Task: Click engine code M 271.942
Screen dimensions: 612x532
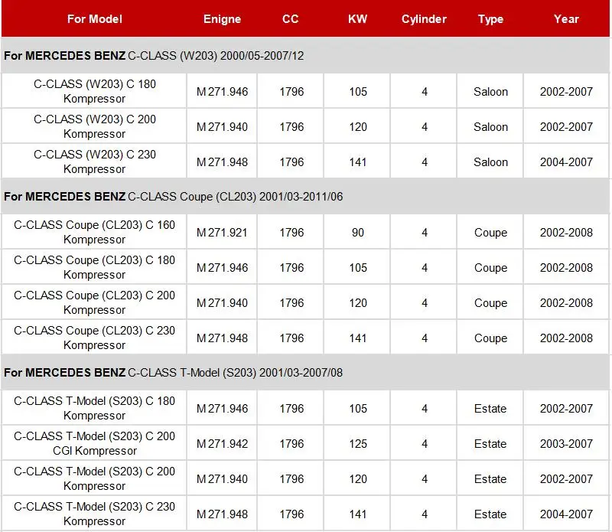Action: coord(222,444)
